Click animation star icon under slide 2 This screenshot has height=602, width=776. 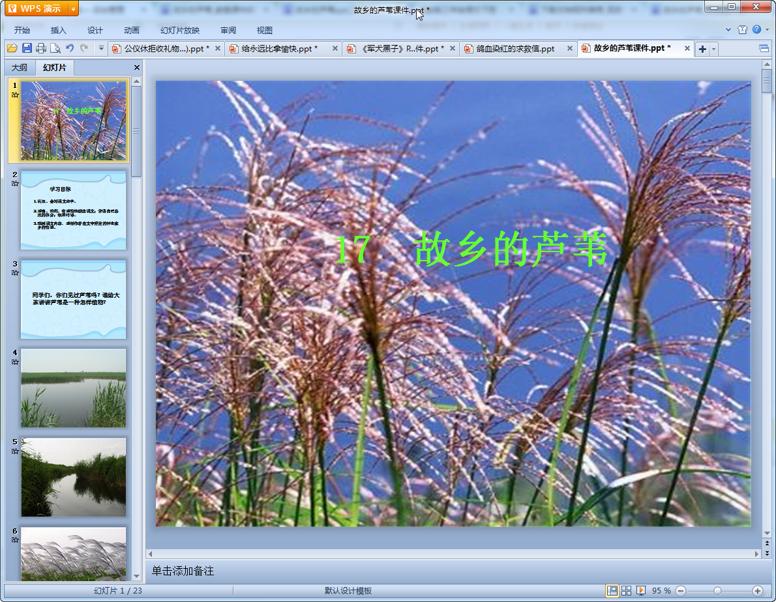[x=15, y=184]
